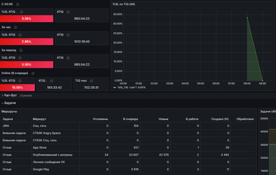Click the green %SL_TiQ legend color marker
Screen dimensions: 276x175
click(x=115, y=87)
